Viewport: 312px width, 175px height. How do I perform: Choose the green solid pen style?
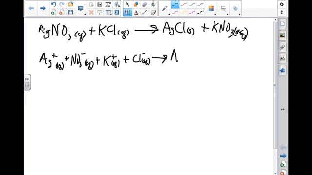pos(192,4)
